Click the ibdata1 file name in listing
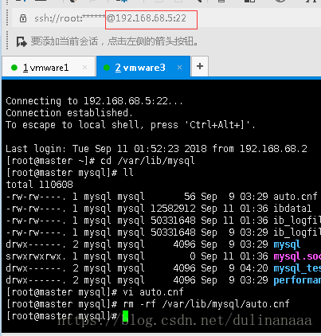The width and height of the screenshot is (321, 336). click(x=292, y=209)
